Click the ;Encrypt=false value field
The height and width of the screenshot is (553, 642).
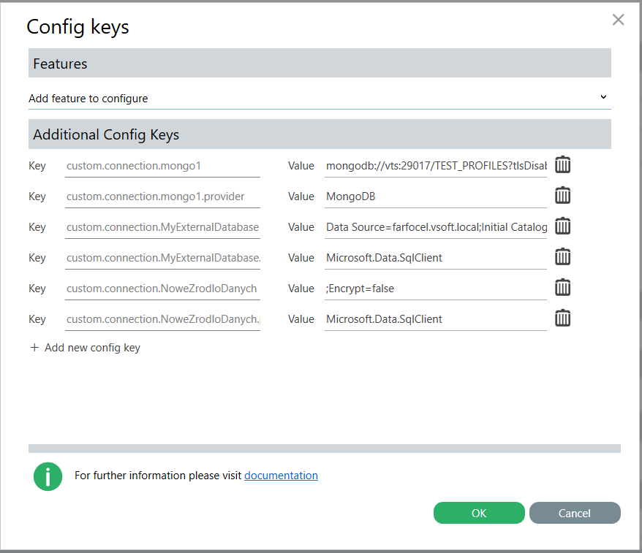436,289
